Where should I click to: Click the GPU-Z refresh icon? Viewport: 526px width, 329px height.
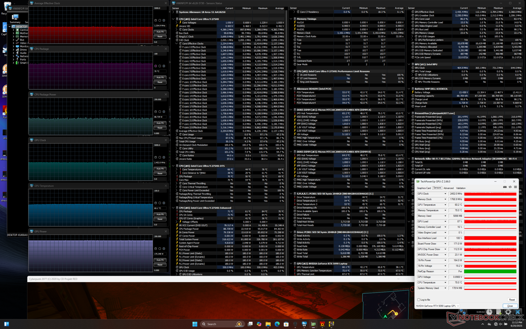pyautogui.click(x=510, y=187)
